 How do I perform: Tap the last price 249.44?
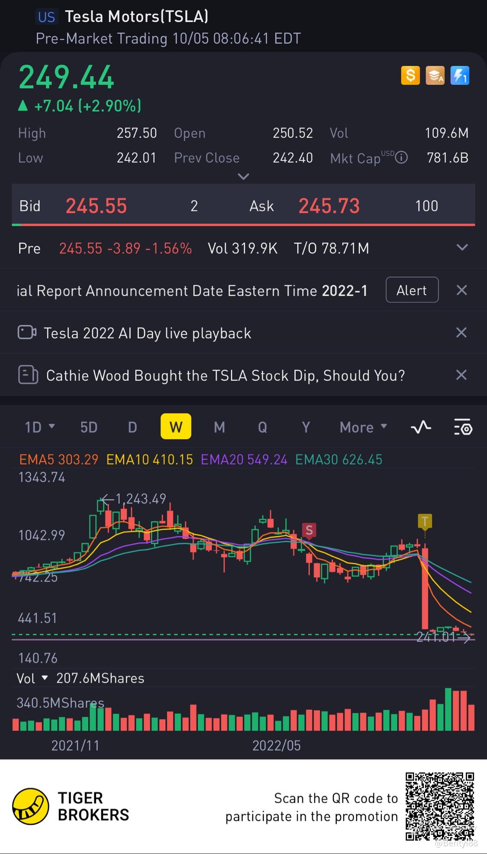[x=66, y=78]
